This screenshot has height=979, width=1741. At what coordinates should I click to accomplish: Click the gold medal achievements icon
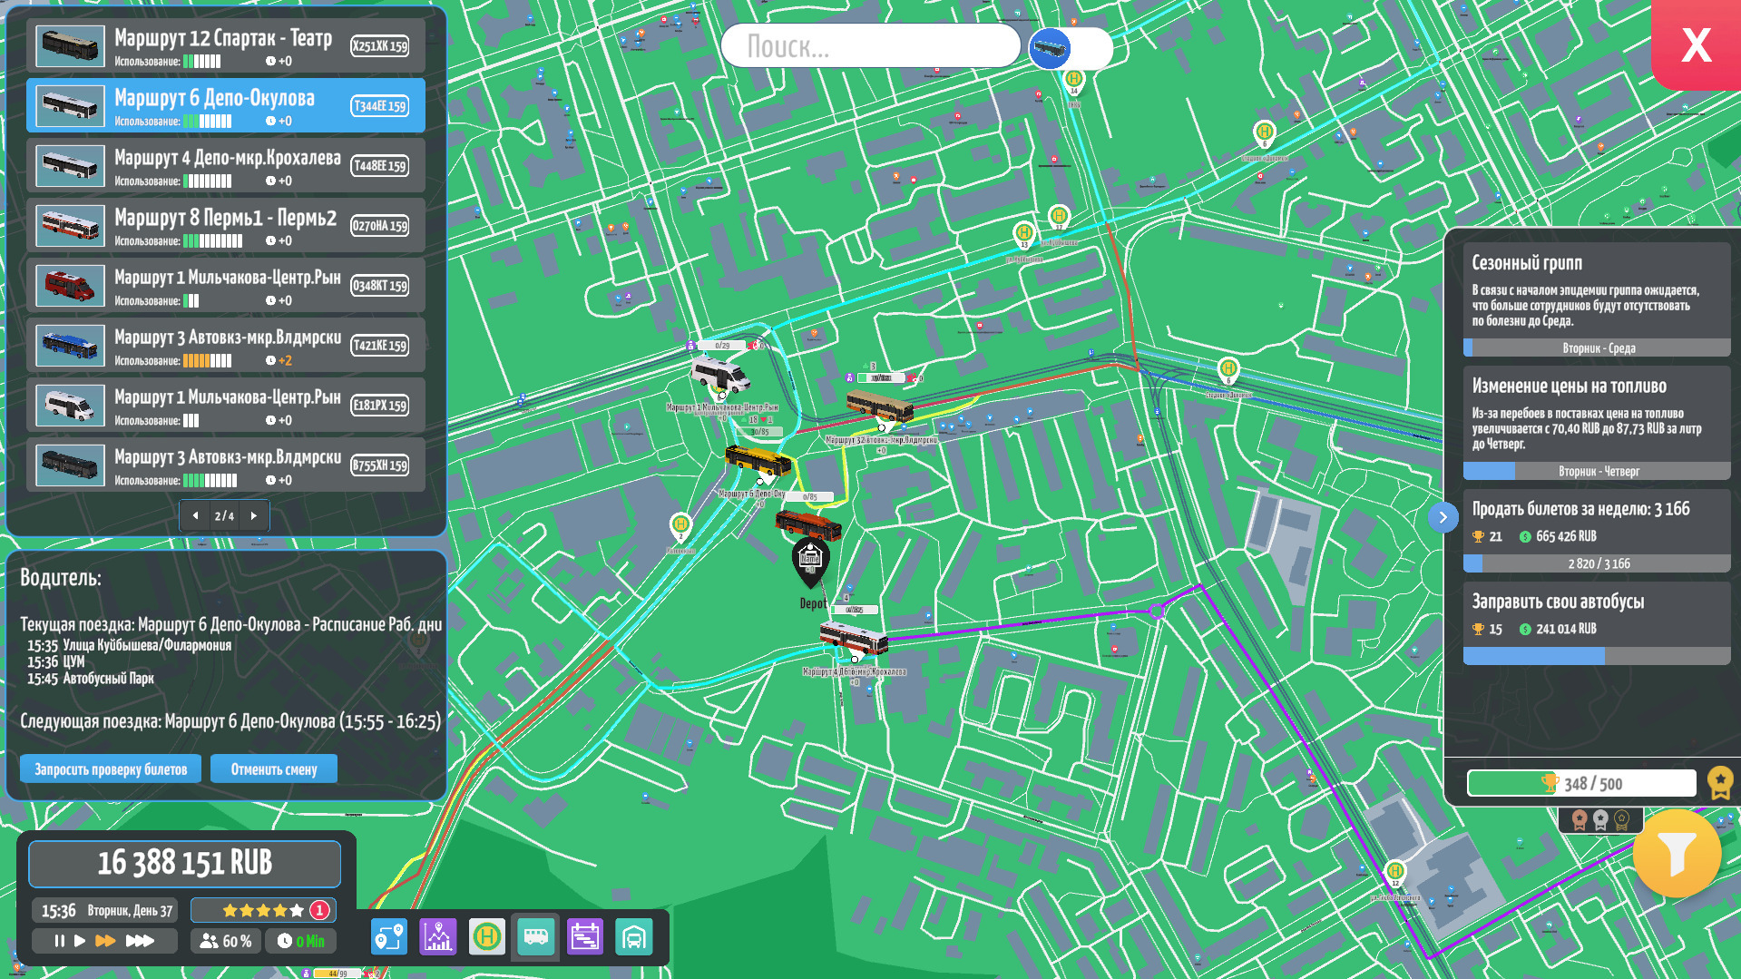click(x=1719, y=782)
